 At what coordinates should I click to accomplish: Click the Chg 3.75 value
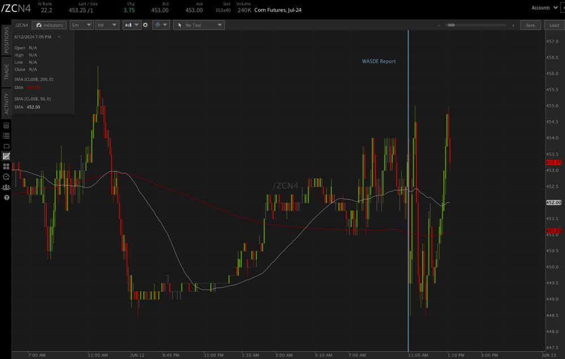tap(129, 10)
